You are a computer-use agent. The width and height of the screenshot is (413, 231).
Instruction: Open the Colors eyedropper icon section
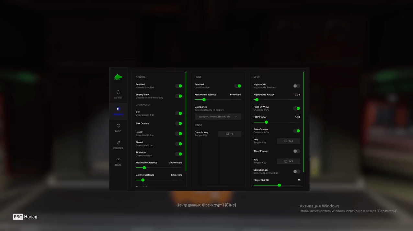[x=118, y=143]
